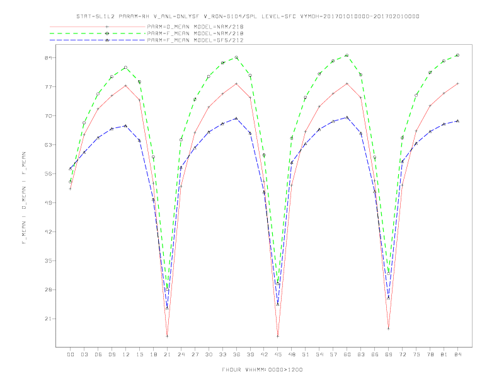This screenshot has width=499, height=386.
Task: Click the chart title beginning STAT=SL1L2 PARAM=RH
Action: (x=248, y=16)
